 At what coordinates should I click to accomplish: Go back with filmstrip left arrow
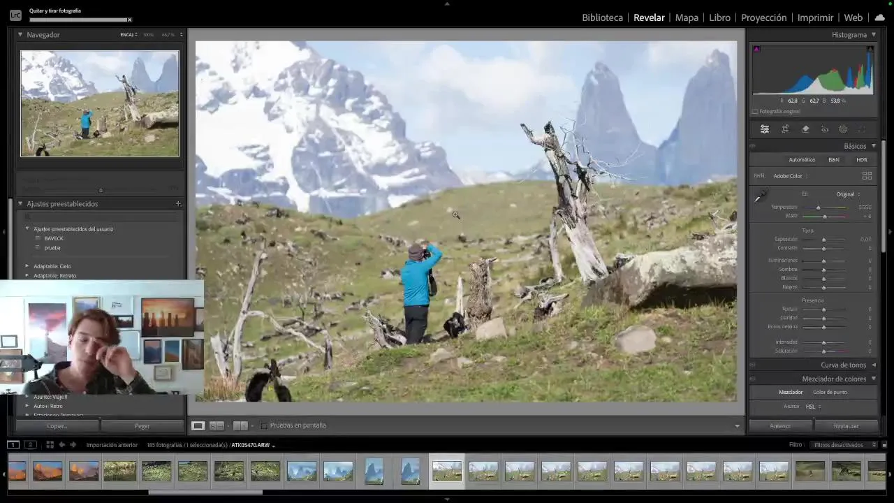[x=61, y=444]
